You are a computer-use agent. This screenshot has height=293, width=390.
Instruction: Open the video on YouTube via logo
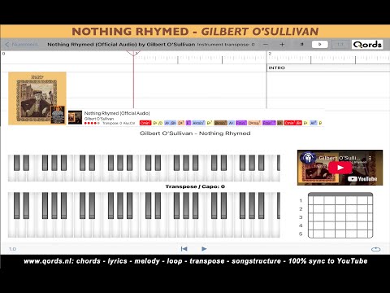(x=362, y=179)
